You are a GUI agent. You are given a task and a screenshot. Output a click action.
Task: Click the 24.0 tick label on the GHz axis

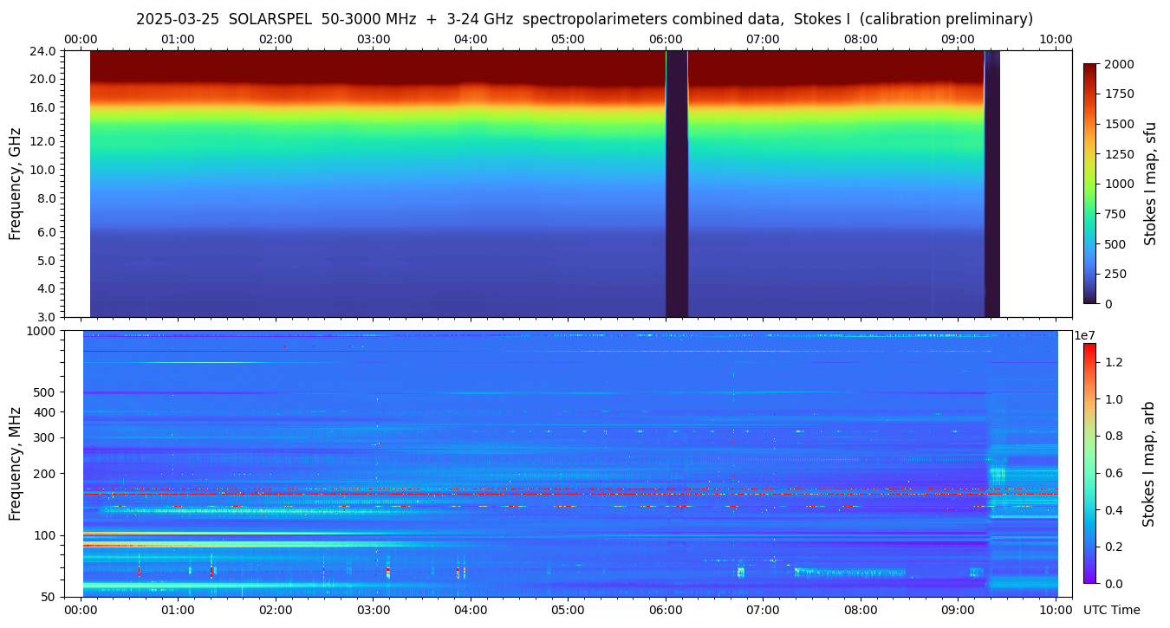coord(43,51)
